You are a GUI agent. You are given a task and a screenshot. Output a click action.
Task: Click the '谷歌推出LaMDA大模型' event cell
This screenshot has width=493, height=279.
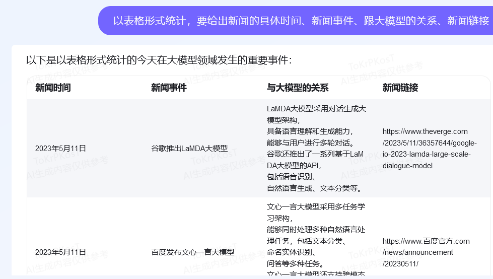pos(189,149)
